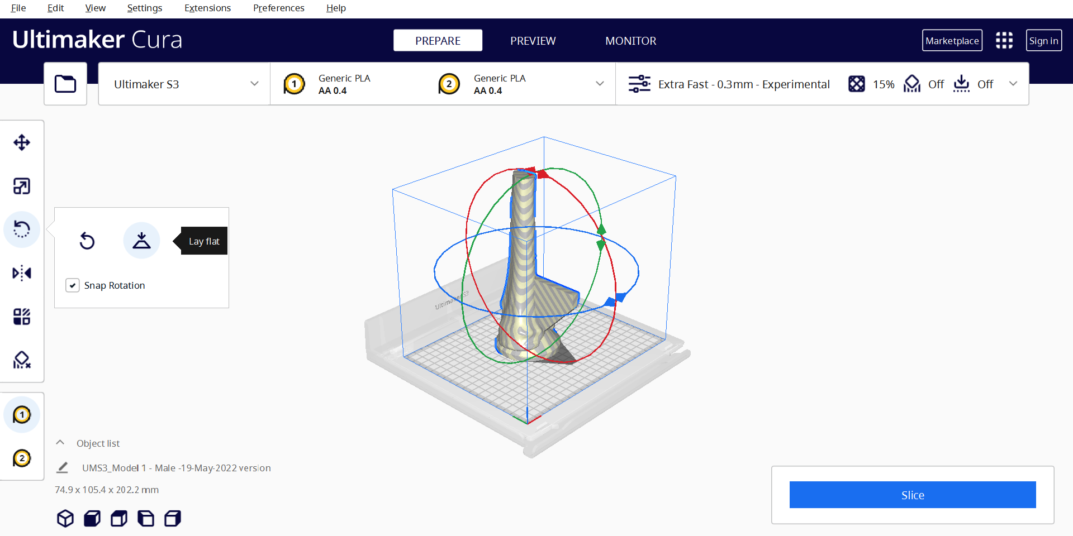Toggle the Snap Rotation checkbox
Viewport: 1073px width, 536px height.
[73, 285]
